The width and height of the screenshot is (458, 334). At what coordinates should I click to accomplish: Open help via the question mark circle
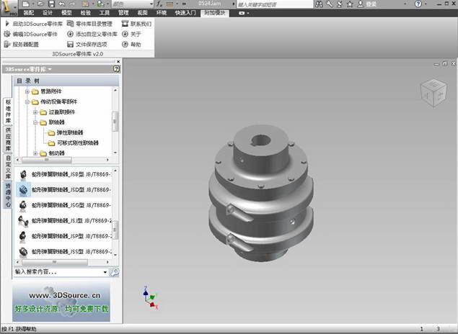click(418, 4)
